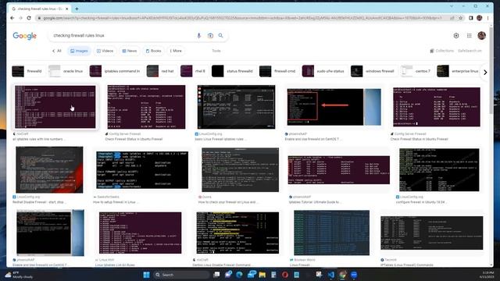This screenshot has width=500, height=281.
Task: Open the 'How to setup firewall in Linux' thumbnail
Action: pos(142,170)
